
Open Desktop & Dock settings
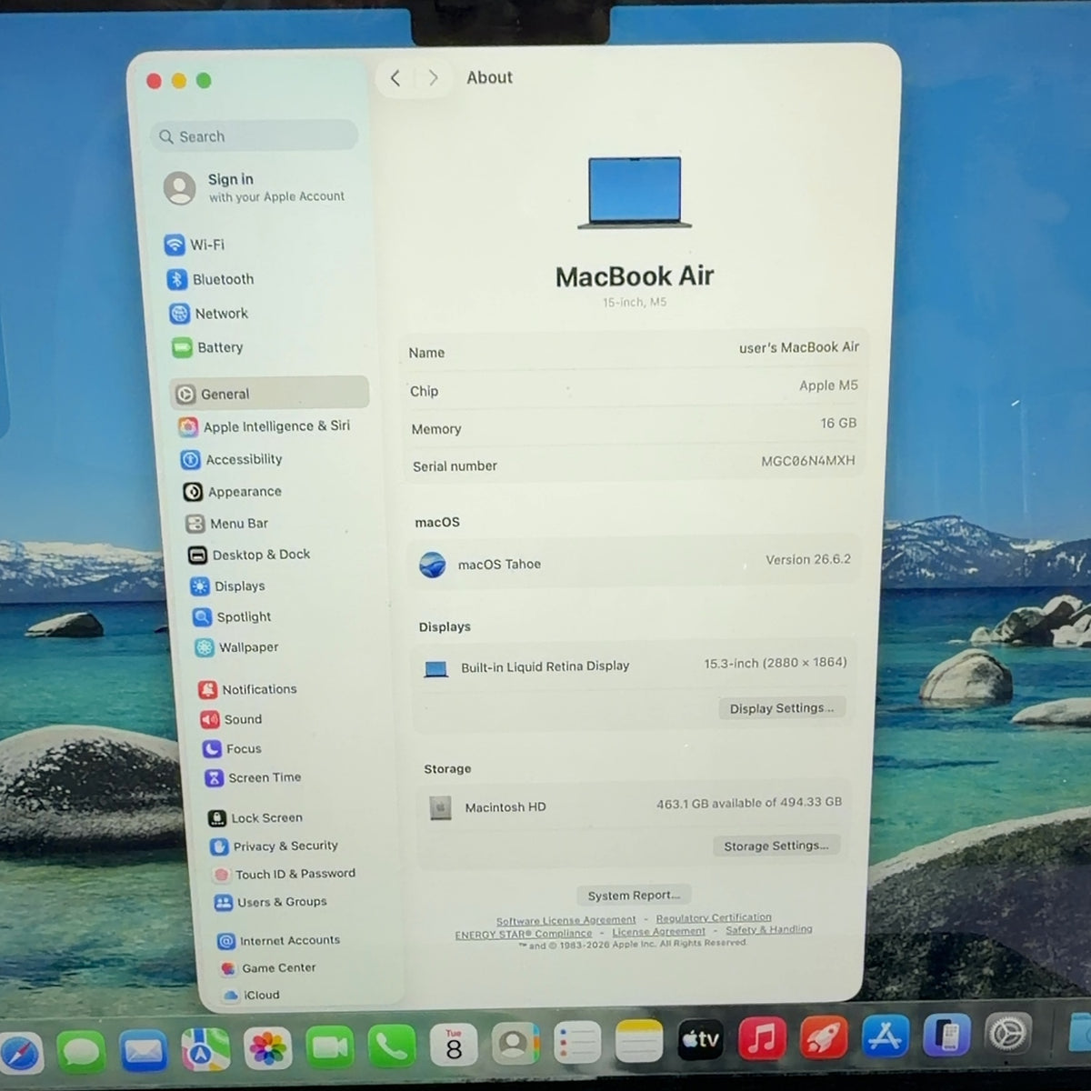pos(249,555)
